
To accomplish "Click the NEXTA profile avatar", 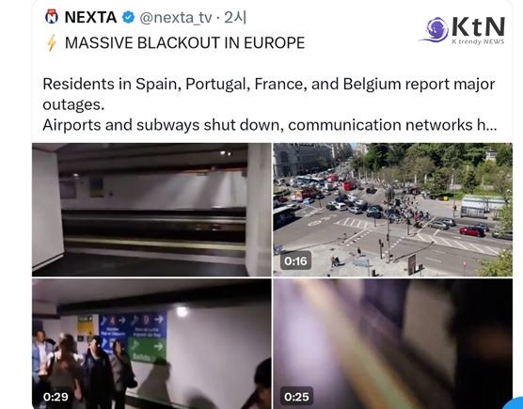I will [52, 17].
